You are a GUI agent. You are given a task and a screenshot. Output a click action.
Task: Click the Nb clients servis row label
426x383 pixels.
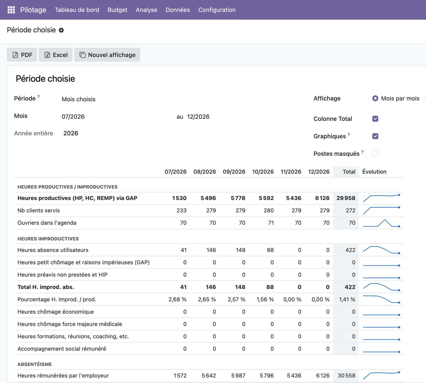39,210
